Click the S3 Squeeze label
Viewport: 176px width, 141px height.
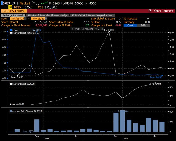(130, 19)
